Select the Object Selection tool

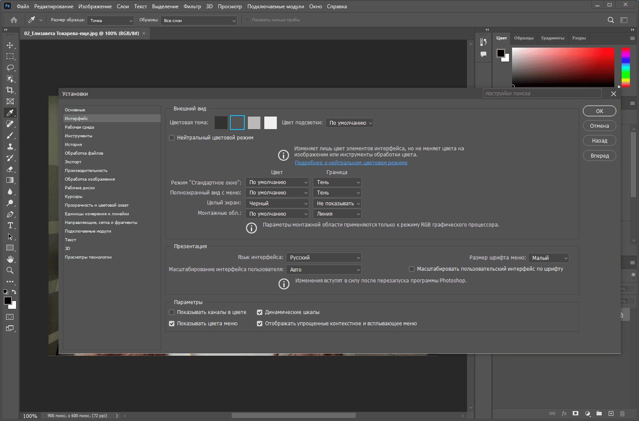(x=10, y=79)
